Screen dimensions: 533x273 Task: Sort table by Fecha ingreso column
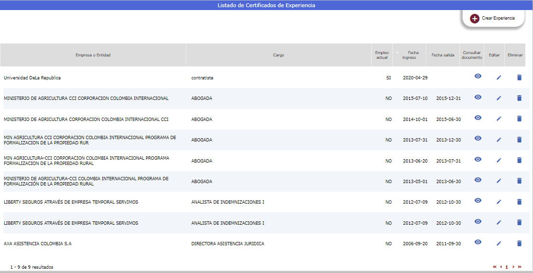click(x=409, y=55)
